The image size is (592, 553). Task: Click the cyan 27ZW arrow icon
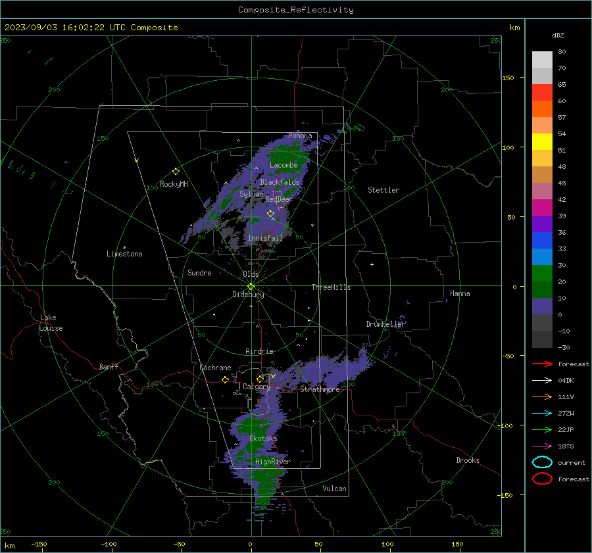542,414
